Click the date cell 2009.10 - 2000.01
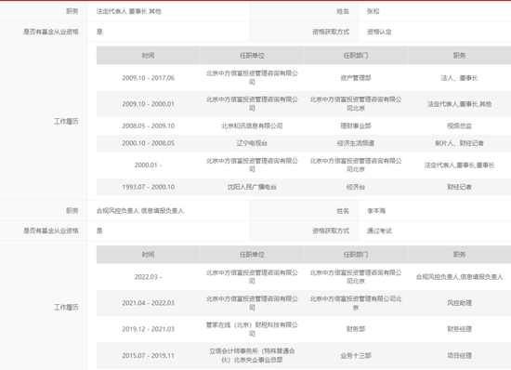The image size is (511, 370). 149,104
